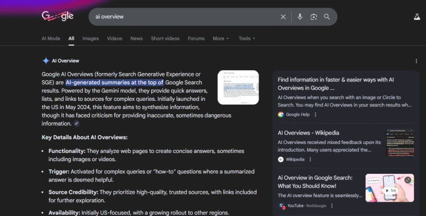Click the YouTube · 9to5Google source label

[x=307, y=205]
